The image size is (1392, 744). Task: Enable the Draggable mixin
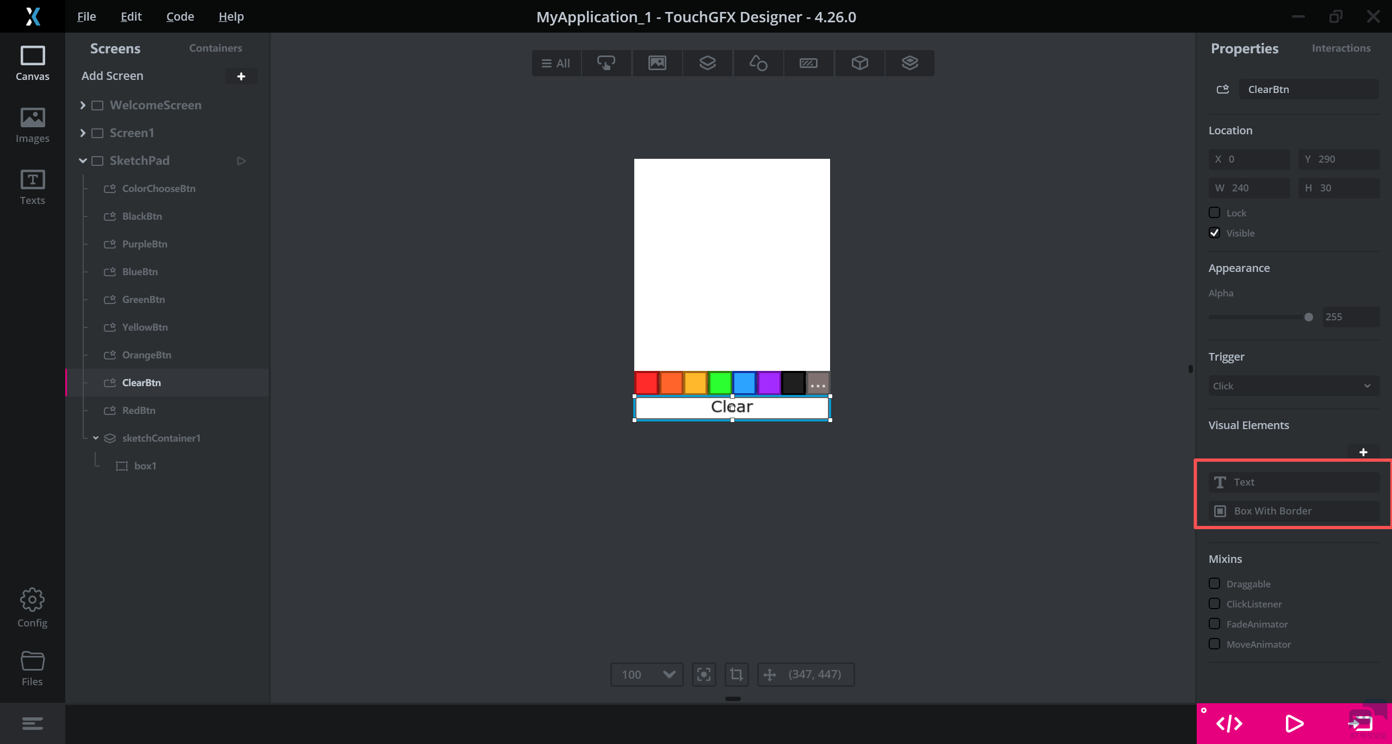tap(1214, 584)
